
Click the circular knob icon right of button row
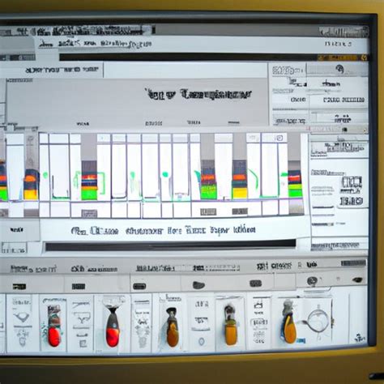(312, 281)
